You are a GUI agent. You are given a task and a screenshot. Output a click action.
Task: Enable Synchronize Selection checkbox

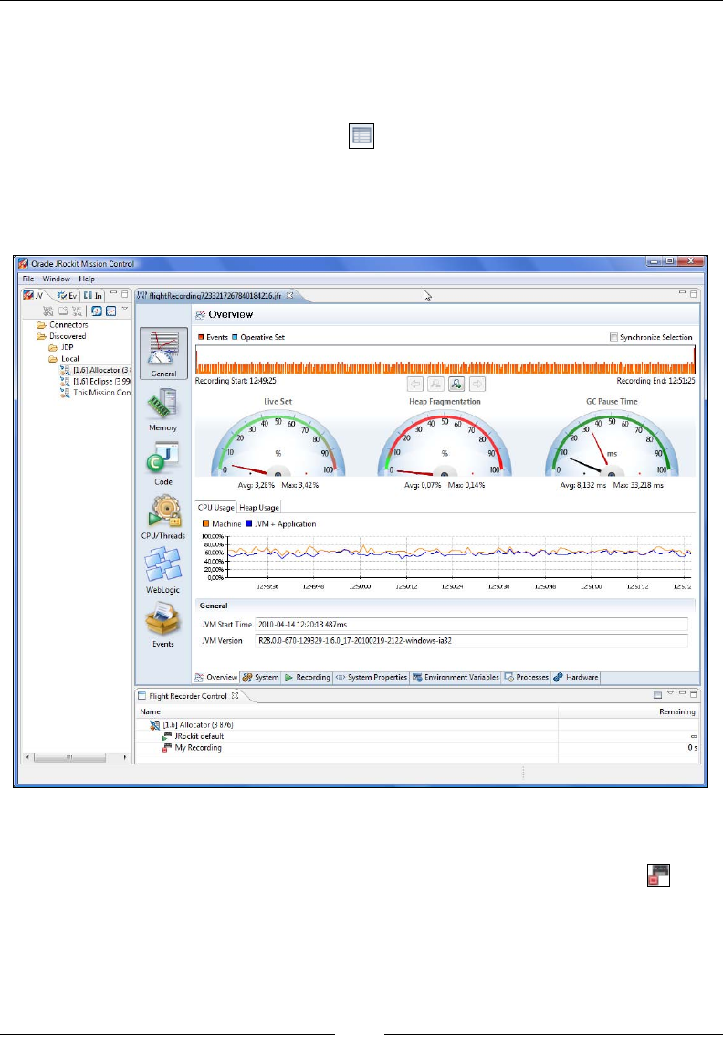(x=613, y=337)
